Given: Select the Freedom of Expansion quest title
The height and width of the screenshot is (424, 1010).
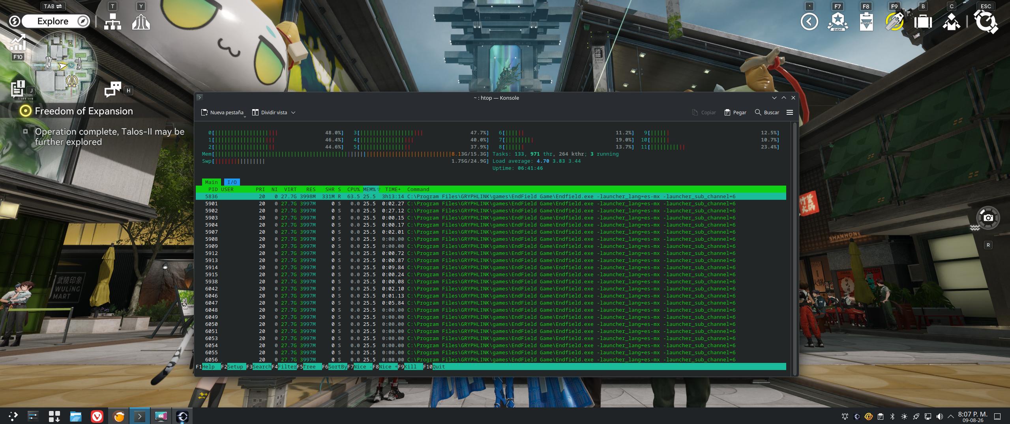Looking at the screenshot, I should [x=84, y=111].
